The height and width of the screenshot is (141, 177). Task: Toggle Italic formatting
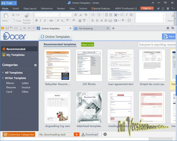[40, 20]
